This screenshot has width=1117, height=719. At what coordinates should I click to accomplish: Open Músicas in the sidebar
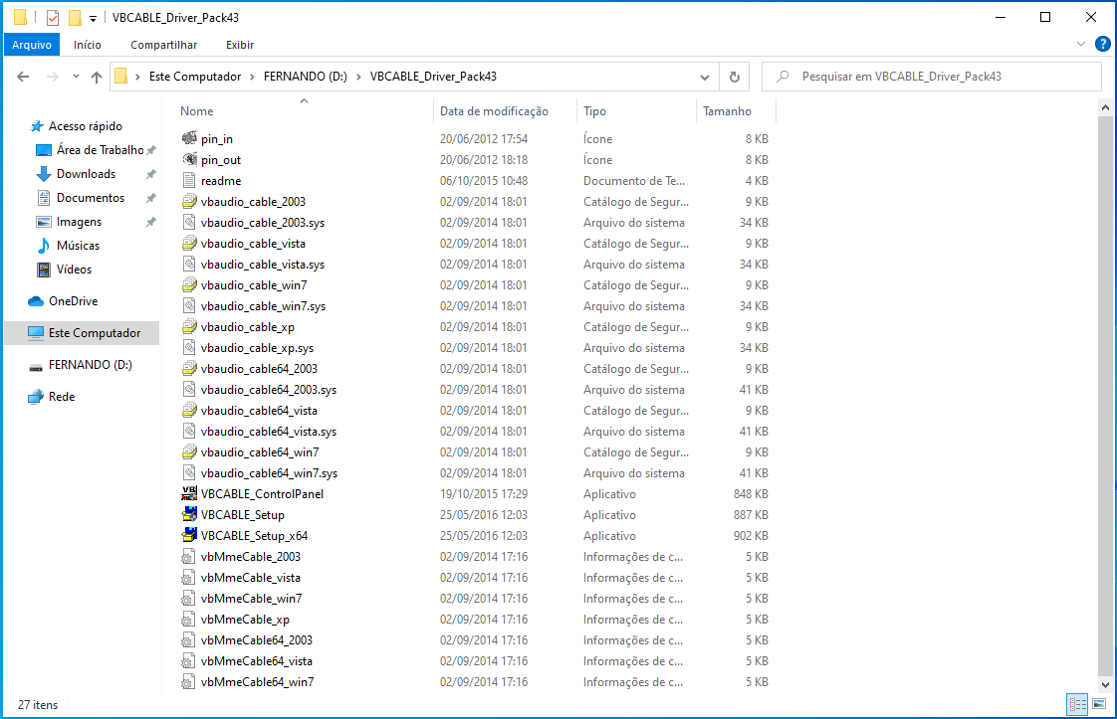point(78,246)
